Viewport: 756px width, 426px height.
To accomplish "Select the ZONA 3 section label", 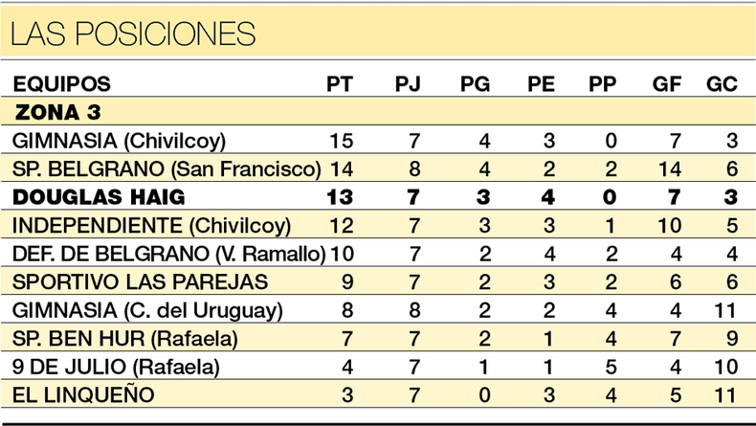I will pos(57,112).
